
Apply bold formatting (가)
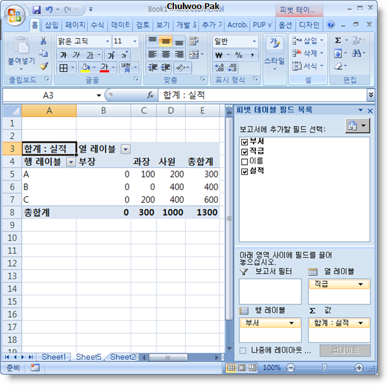(x=63, y=55)
